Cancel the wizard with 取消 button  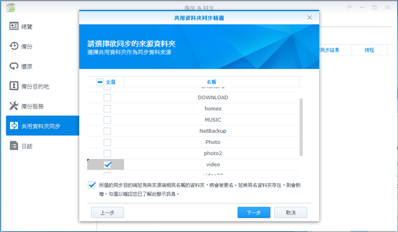coord(290,213)
